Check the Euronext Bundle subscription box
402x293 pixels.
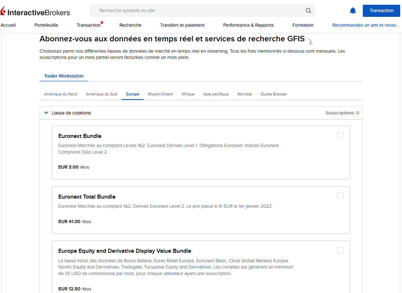[x=340, y=135]
